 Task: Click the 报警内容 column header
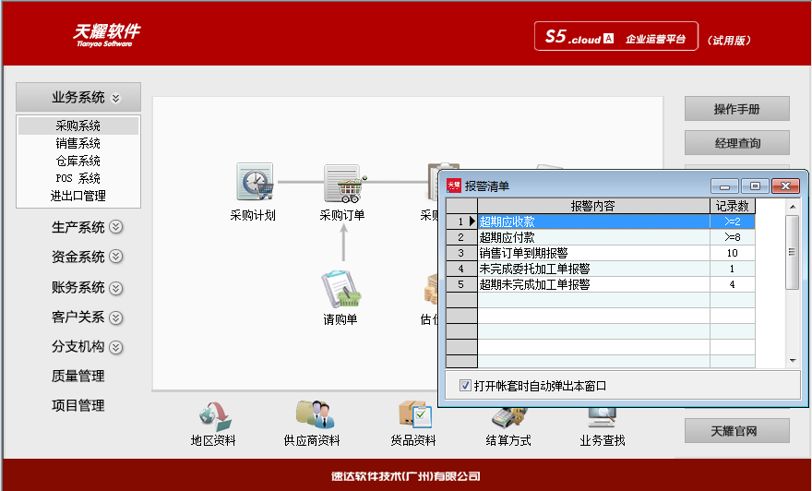pyautogui.click(x=593, y=206)
